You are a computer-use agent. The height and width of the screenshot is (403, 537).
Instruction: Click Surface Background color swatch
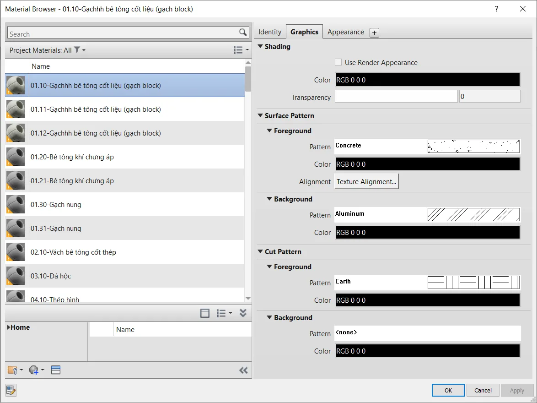pyautogui.click(x=427, y=232)
